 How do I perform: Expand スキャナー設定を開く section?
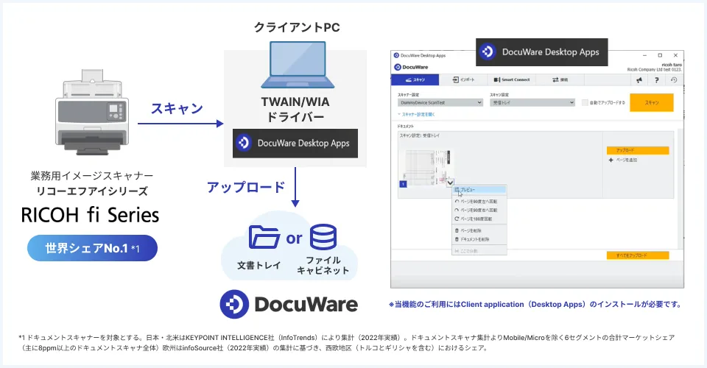tap(416, 114)
